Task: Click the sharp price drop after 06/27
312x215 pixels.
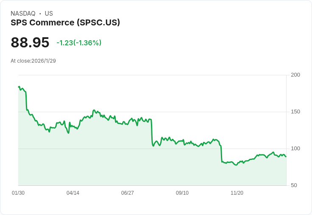Action: [152, 133]
